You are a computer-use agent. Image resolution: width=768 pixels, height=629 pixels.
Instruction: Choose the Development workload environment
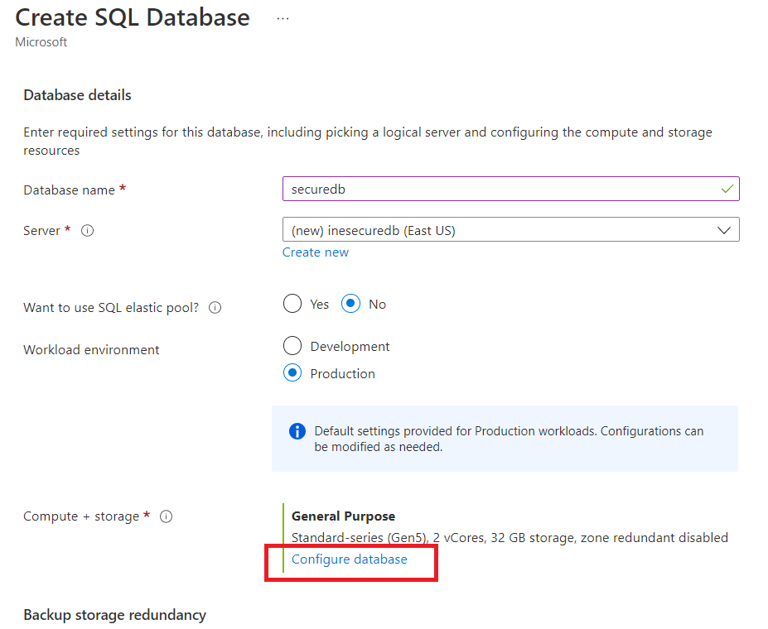tap(292, 346)
